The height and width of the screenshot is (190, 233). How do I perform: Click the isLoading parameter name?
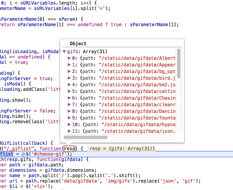pos(24,52)
